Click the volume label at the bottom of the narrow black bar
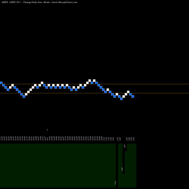 [x=115, y=183]
